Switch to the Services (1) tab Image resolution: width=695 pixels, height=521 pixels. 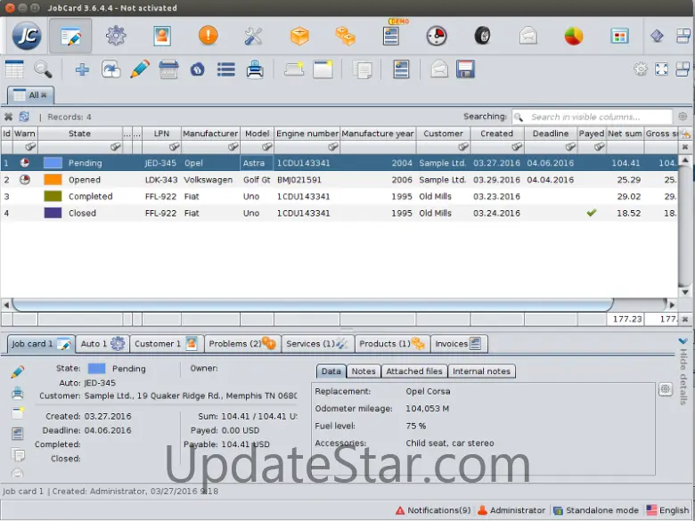(x=318, y=344)
